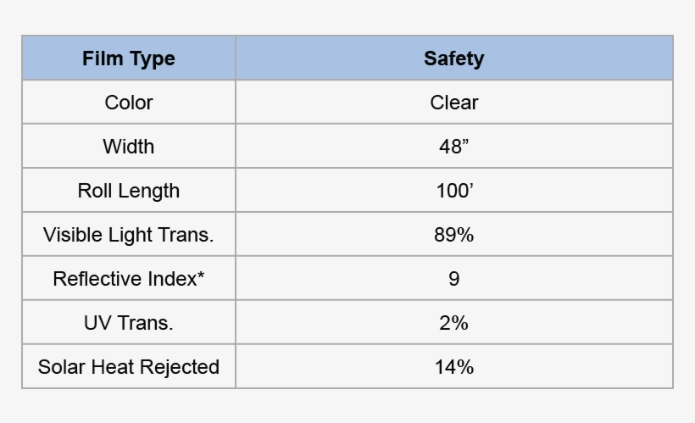Screen dimensions: 695x423
Task: Click the 89% value cell
Action: (x=453, y=235)
